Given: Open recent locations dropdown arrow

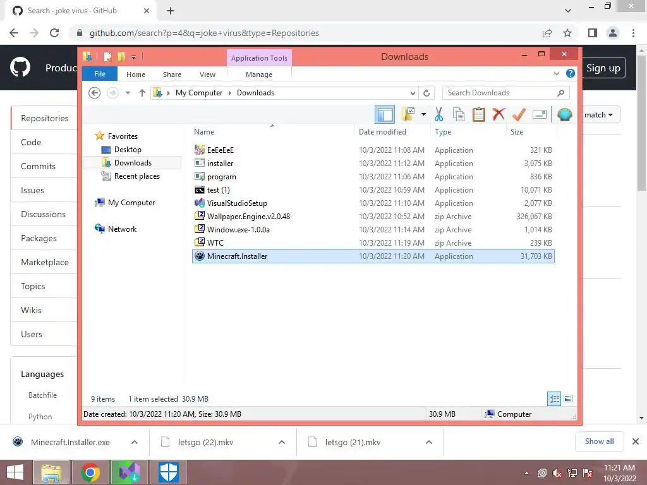Looking at the screenshot, I should pyautogui.click(x=128, y=93).
